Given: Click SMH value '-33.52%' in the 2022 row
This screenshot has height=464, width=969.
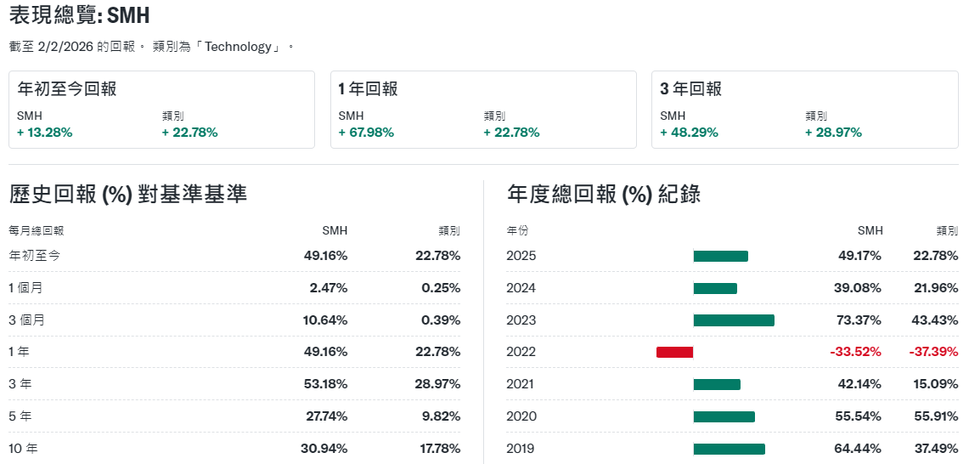Looking at the screenshot, I should (855, 352).
